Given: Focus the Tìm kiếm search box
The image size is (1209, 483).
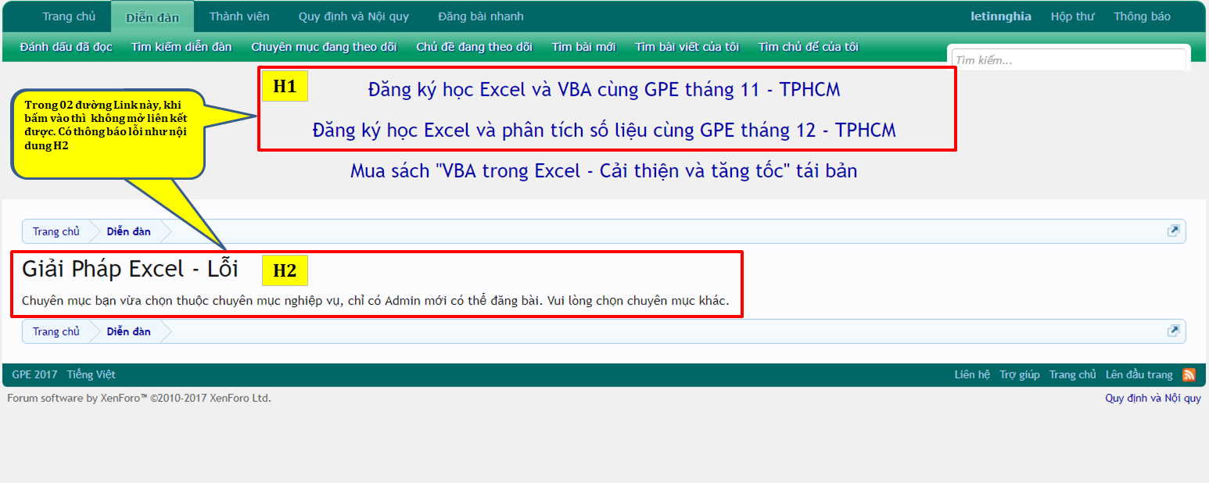Looking at the screenshot, I should click(1069, 60).
